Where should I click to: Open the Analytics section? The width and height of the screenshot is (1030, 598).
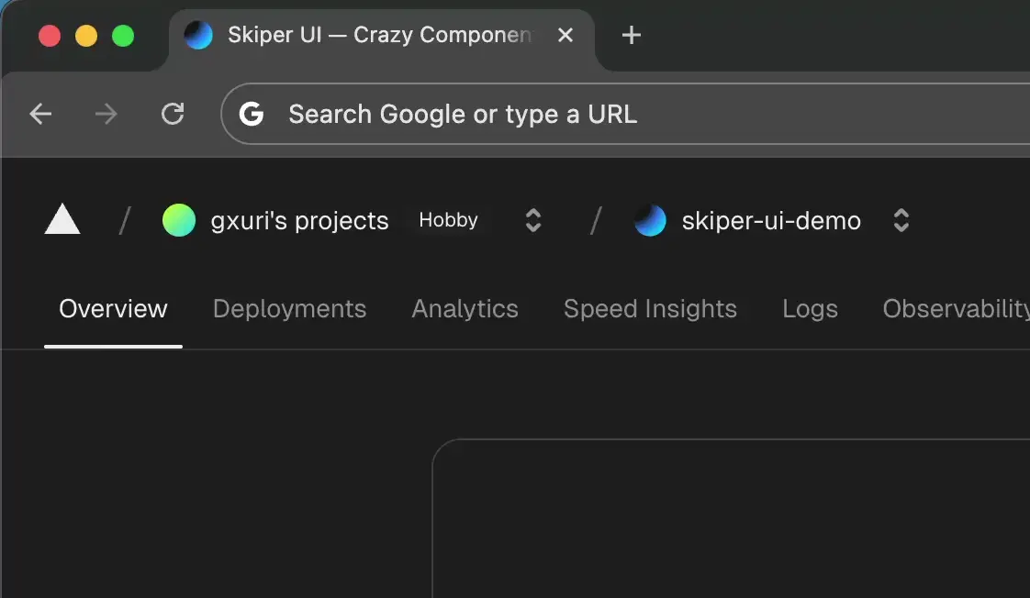(465, 309)
